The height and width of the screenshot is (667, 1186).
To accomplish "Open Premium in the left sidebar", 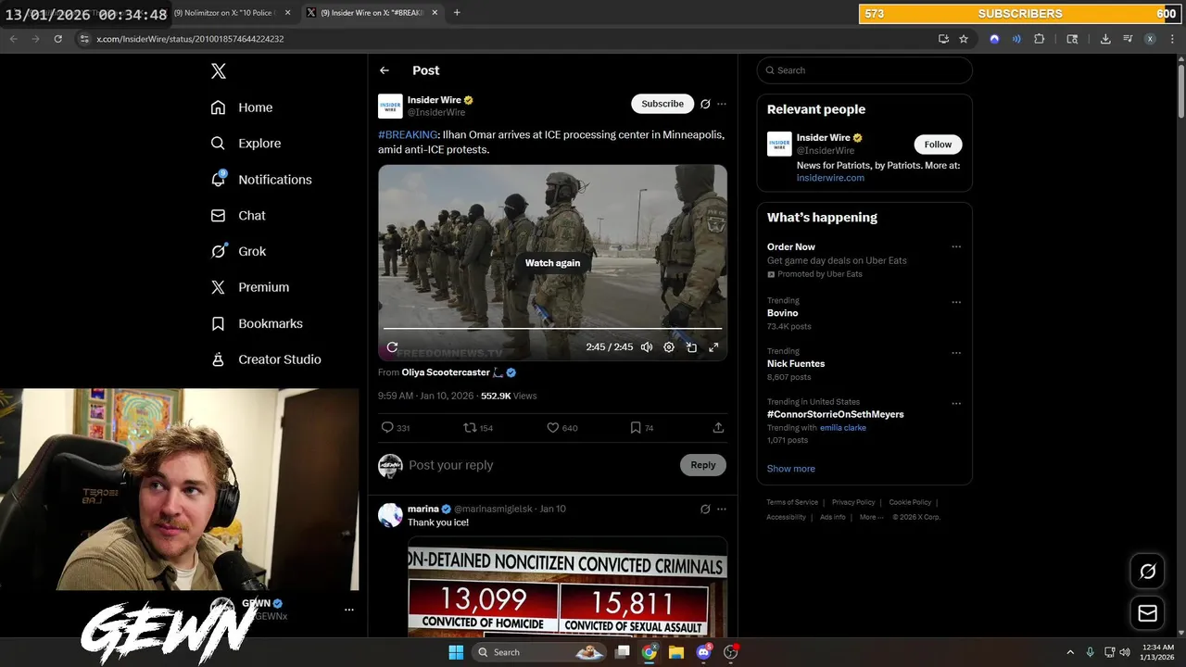I will click(x=250, y=287).
